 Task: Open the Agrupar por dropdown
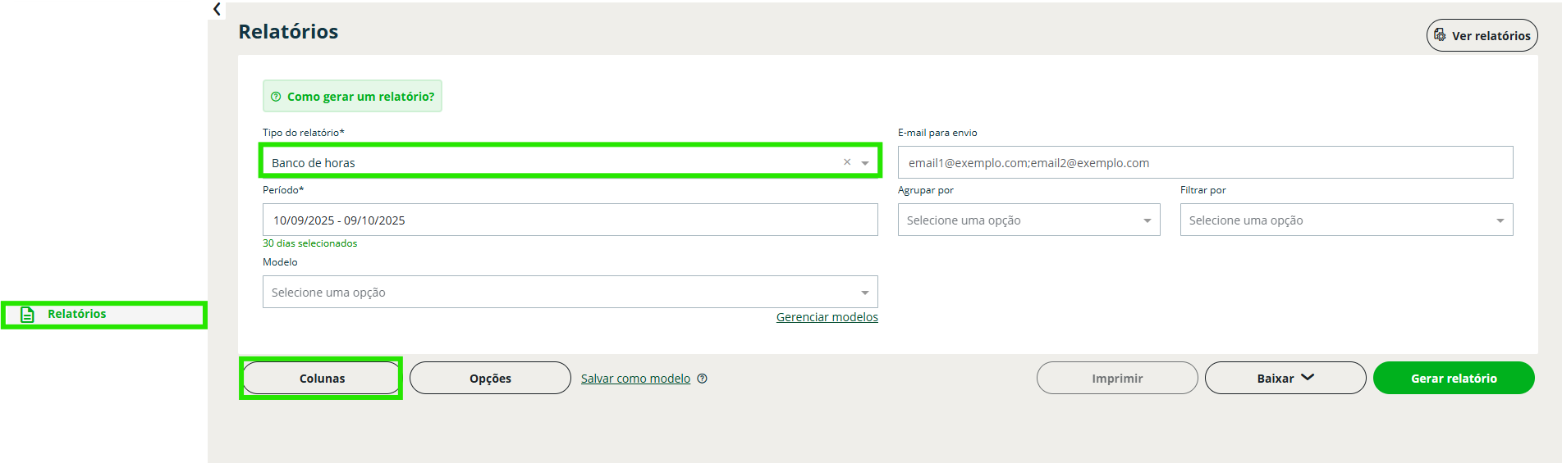click(x=1028, y=220)
